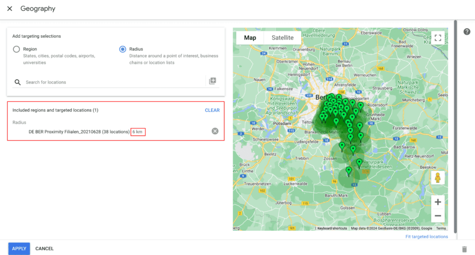The height and width of the screenshot is (255, 475).
Task: Click the vertical scrollbar beside the map
Action: 456,127
